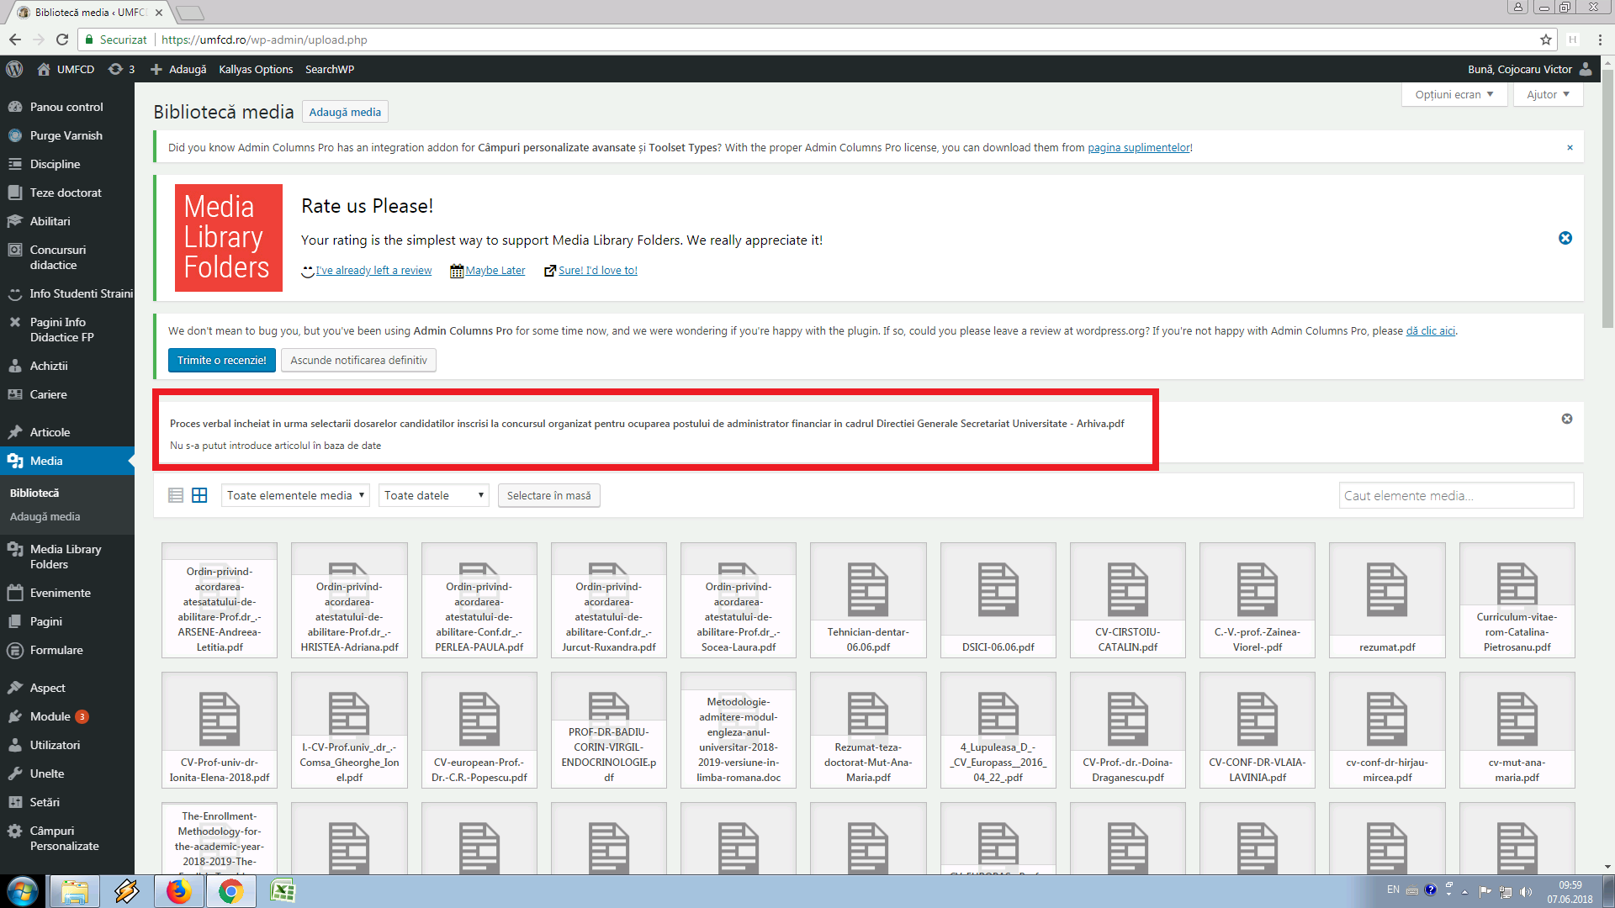Open the Module plugins menu

click(x=50, y=716)
